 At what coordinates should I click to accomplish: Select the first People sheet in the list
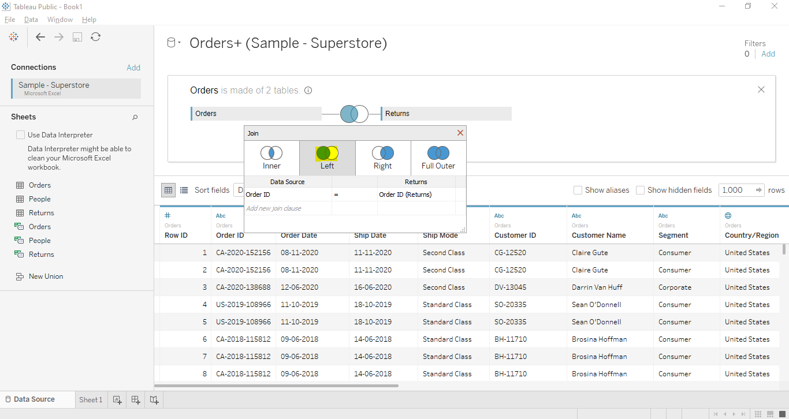[x=40, y=199]
